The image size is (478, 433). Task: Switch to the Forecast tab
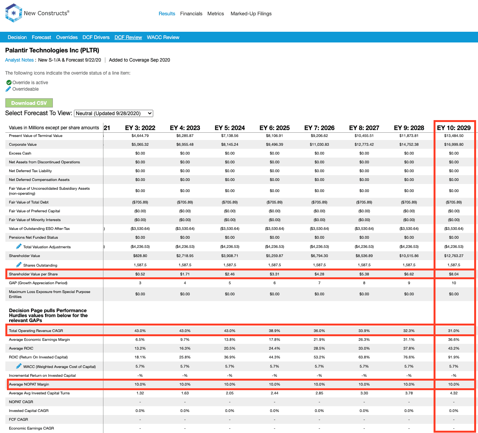pyautogui.click(x=41, y=37)
